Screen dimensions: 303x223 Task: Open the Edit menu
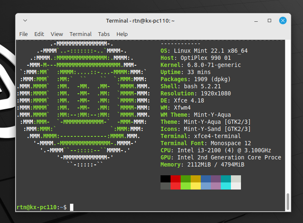39,34
